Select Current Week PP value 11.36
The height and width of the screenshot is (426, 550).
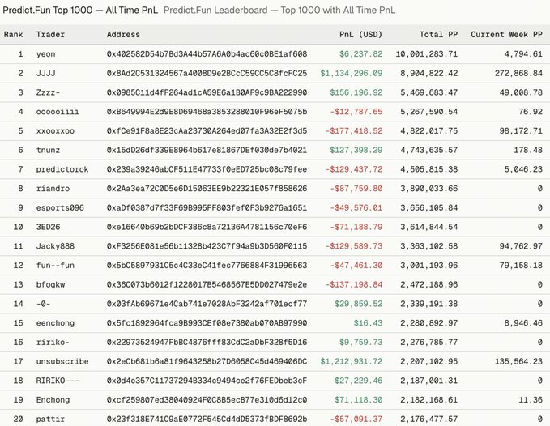(x=531, y=400)
